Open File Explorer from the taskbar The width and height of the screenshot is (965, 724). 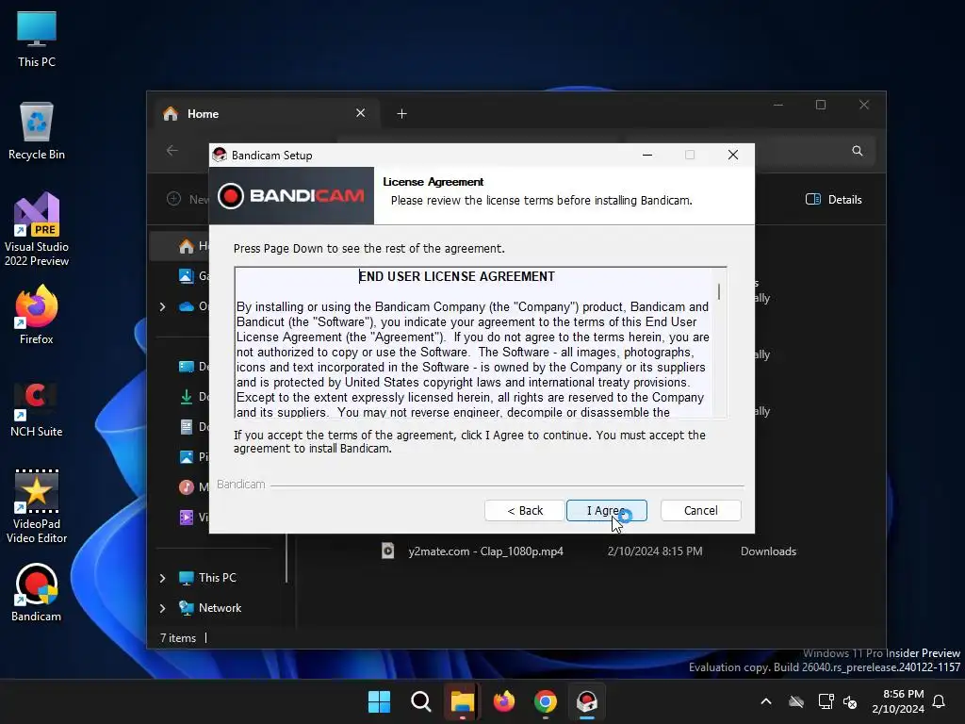[x=462, y=701]
